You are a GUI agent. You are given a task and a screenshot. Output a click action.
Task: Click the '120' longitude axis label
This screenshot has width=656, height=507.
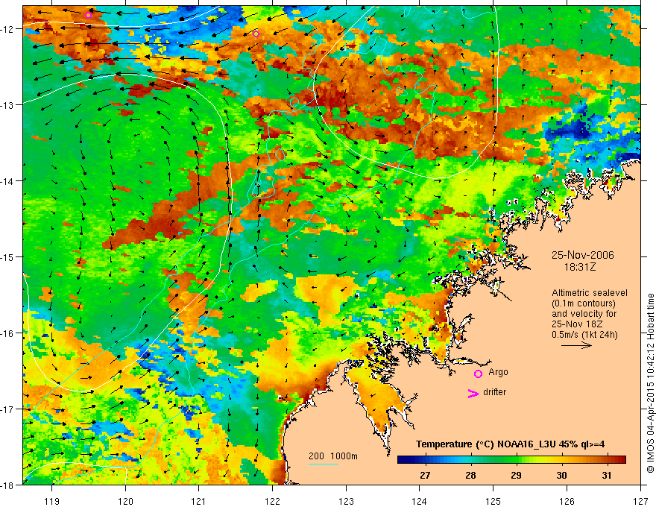coord(125,501)
